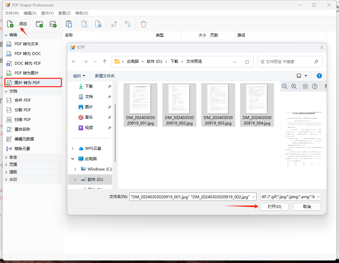This screenshot has height=263, width=339.
Task: Open the 编辑(V) menu
Action: click(x=30, y=13)
